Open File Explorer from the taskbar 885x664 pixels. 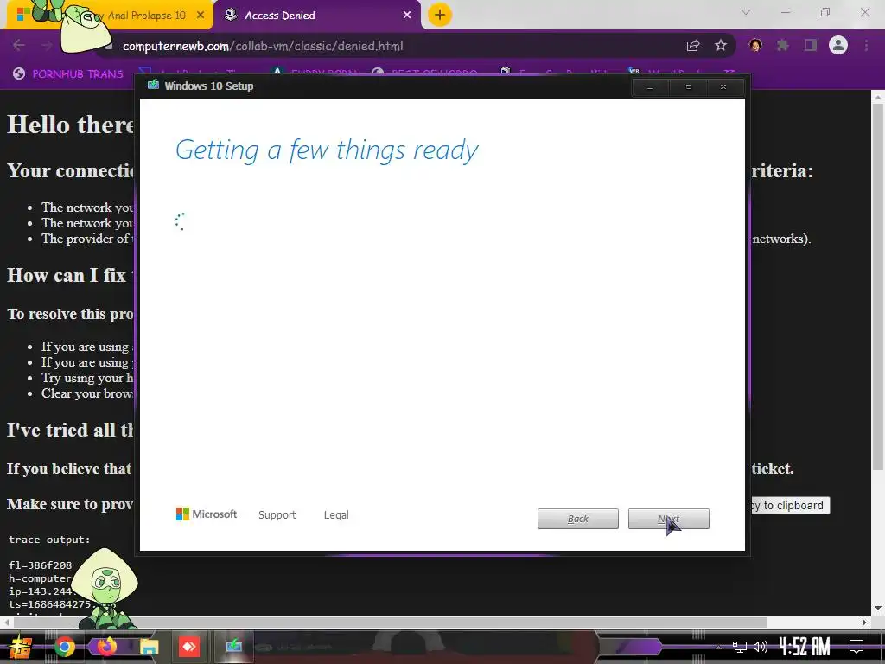coord(149,647)
